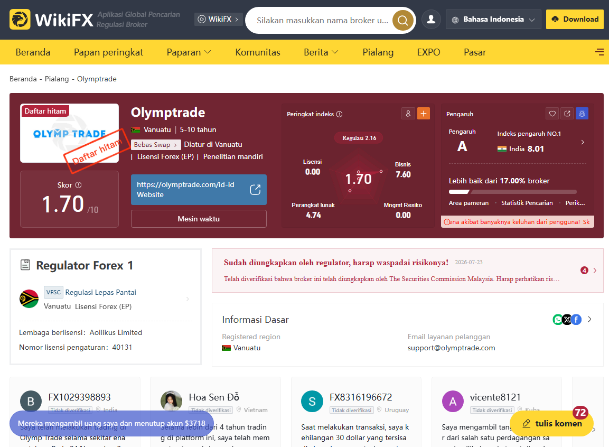Expand the Indeks pengaruh arrow chevron
The width and height of the screenshot is (609, 447).
coord(583,142)
